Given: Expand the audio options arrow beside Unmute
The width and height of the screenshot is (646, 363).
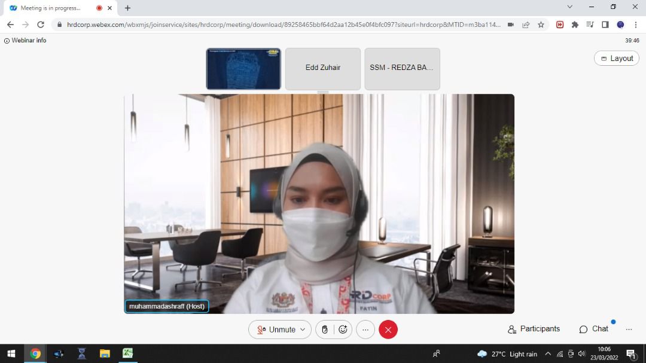Looking at the screenshot, I should (x=303, y=330).
